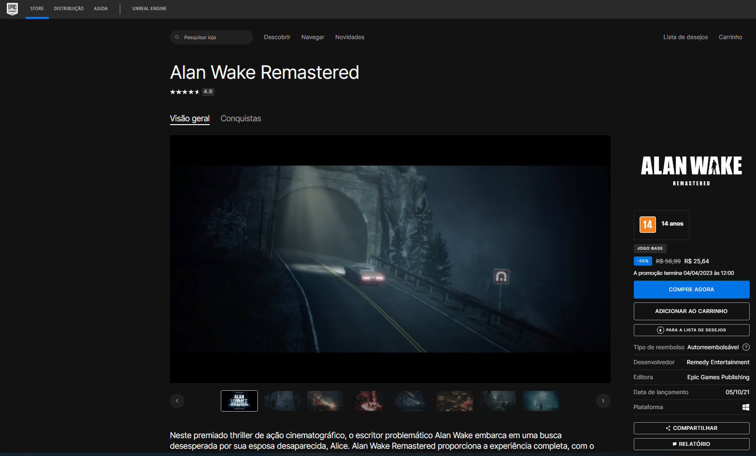Screen dimensions: 756x456
Task: Click COMPRE AGORA button
Action: pos(691,289)
